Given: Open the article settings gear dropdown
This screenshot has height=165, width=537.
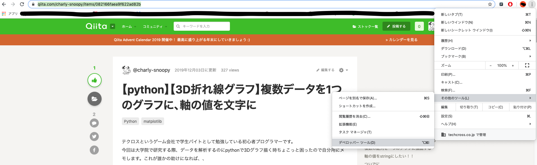Looking at the screenshot, I should coord(344,70).
